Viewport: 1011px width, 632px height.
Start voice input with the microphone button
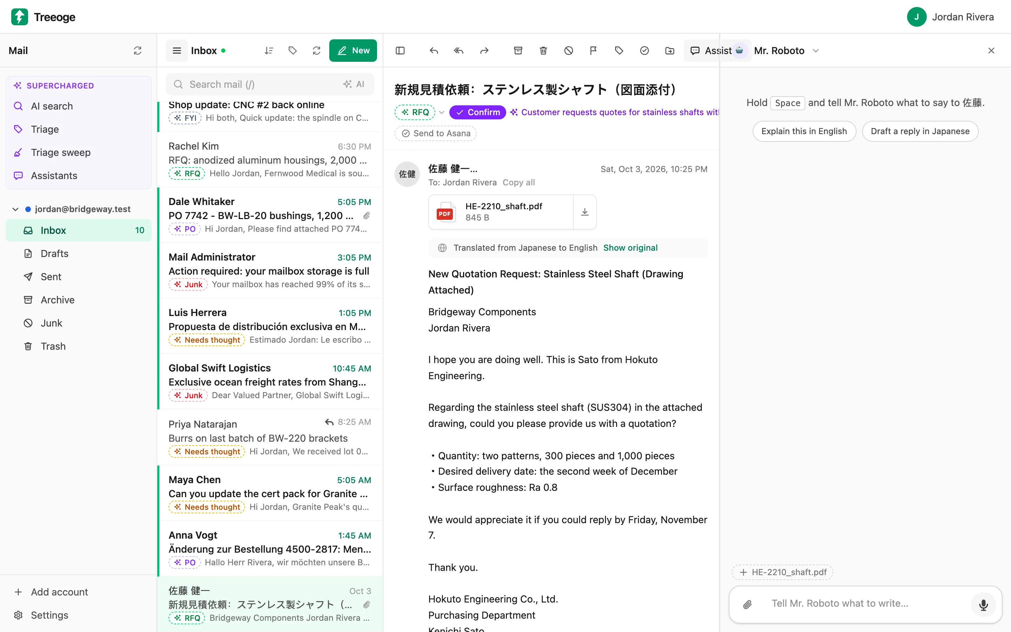coord(983,604)
